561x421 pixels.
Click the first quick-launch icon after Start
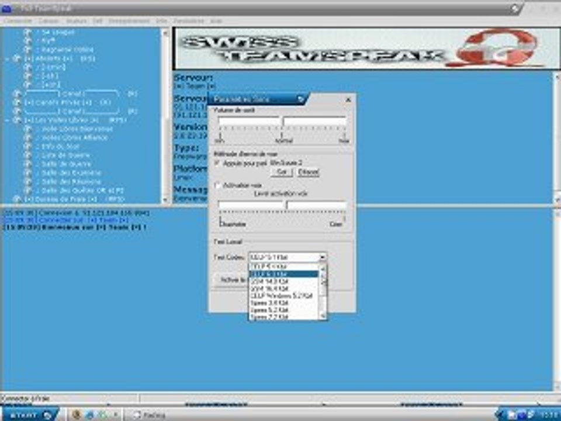pos(76,415)
